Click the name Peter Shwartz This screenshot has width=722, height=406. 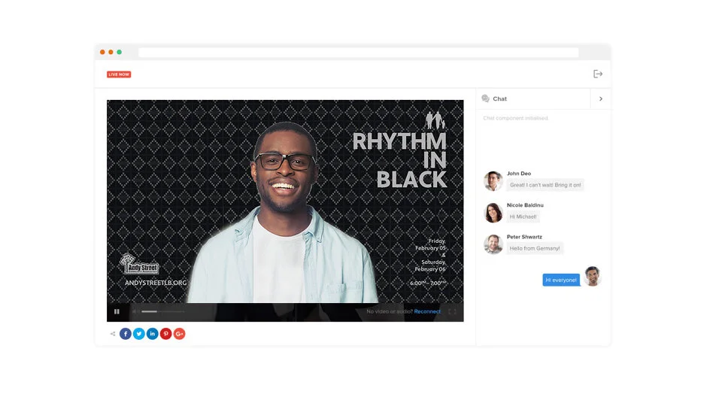(x=524, y=237)
